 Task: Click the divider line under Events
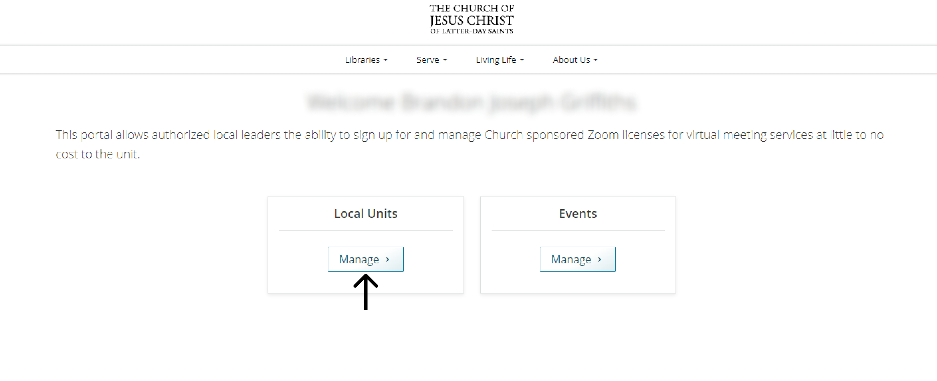[x=578, y=230]
